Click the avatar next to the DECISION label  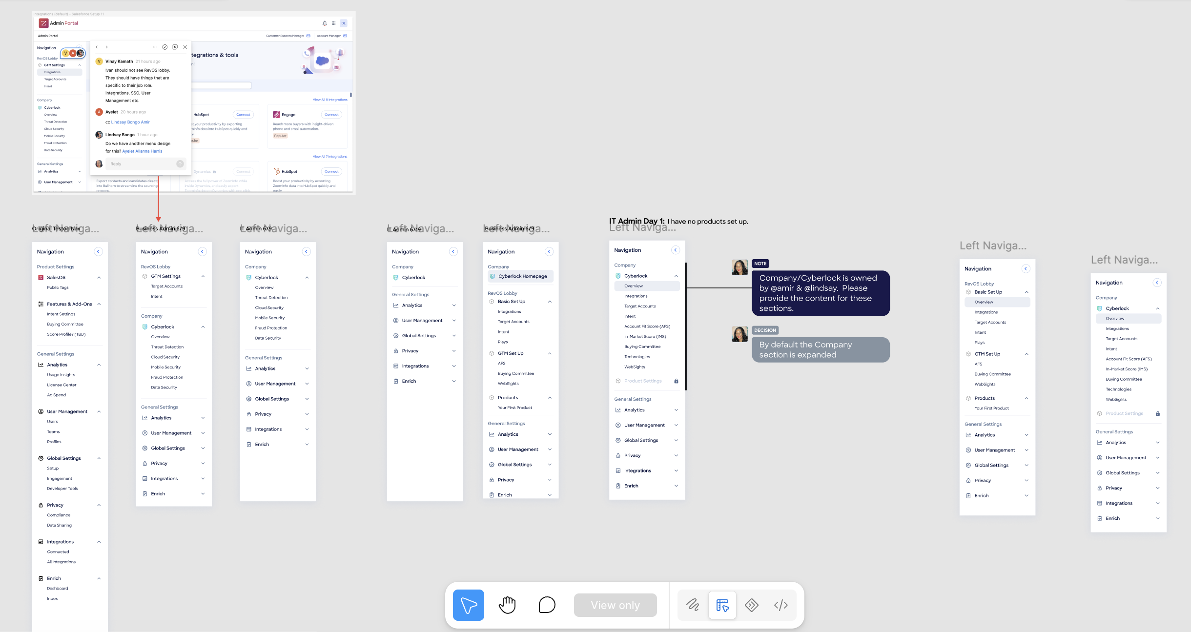point(739,334)
